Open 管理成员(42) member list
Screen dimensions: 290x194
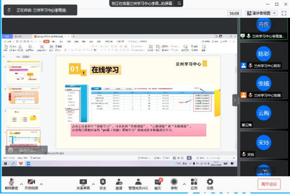138,184
